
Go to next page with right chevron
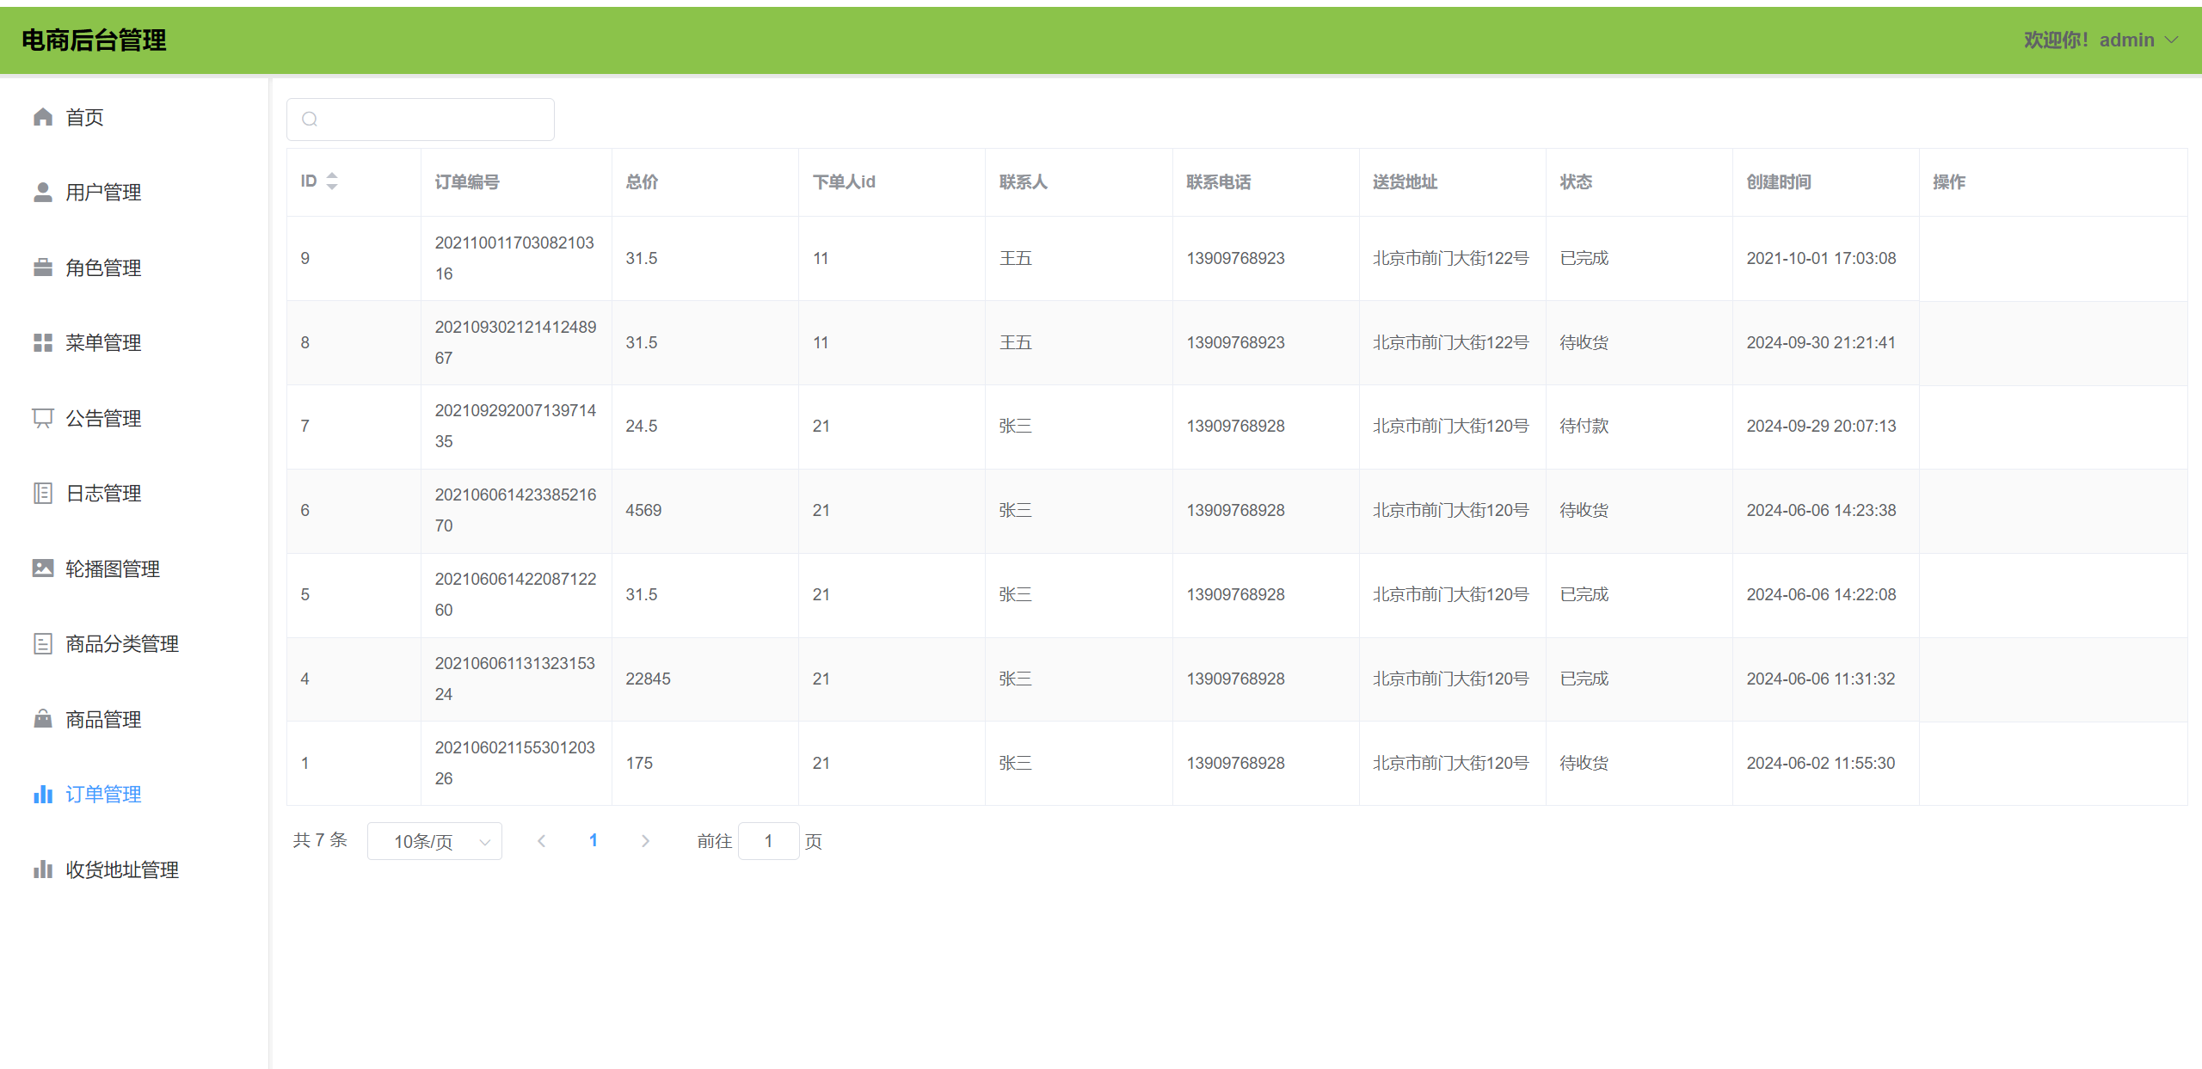click(645, 841)
